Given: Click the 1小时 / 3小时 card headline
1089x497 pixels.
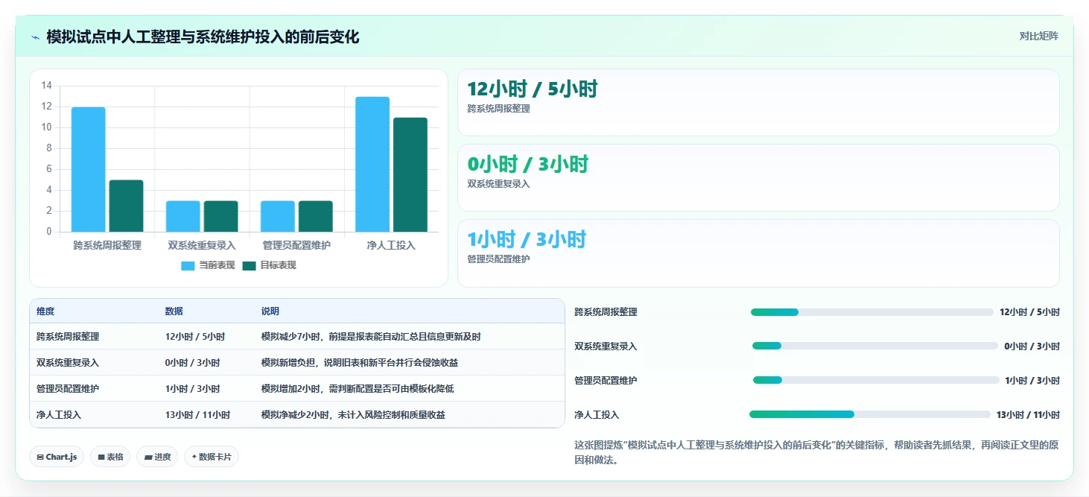Looking at the screenshot, I should click(x=527, y=240).
